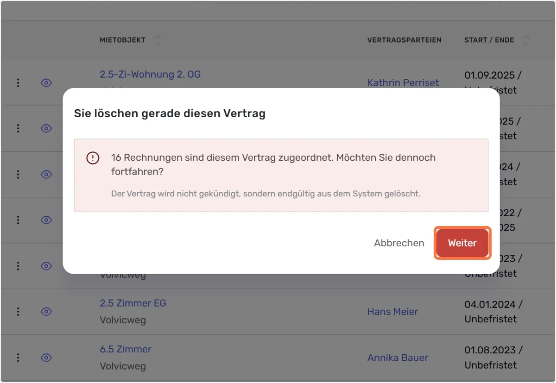Open the three-dot menu for Hans Meier's row
The width and height of the screenshot is (556, 383).
(18, 312)
